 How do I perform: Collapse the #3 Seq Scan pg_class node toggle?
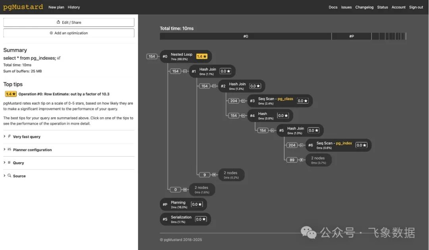coord(243,101)
